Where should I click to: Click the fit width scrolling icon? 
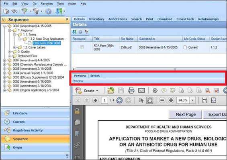[x=205, y=100]
